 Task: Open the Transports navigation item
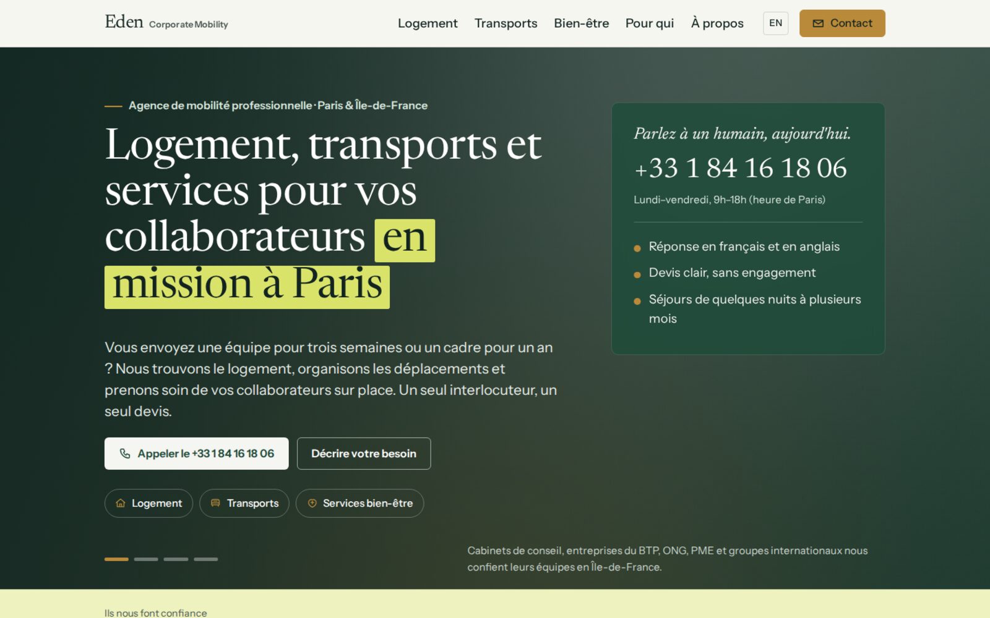pos(506,23)
